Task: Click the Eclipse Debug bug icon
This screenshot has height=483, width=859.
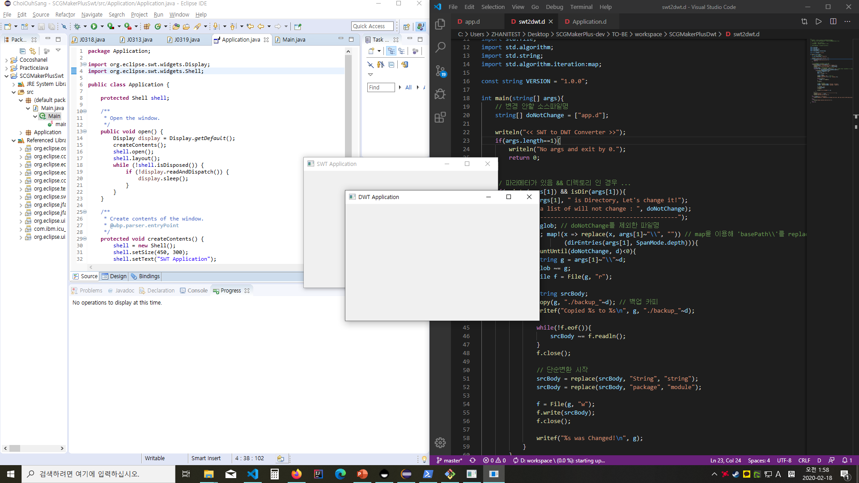Action: (77, 26)
